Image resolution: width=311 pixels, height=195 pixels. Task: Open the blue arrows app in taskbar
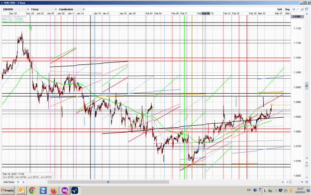pyautogui.click(x=43, y=191)
